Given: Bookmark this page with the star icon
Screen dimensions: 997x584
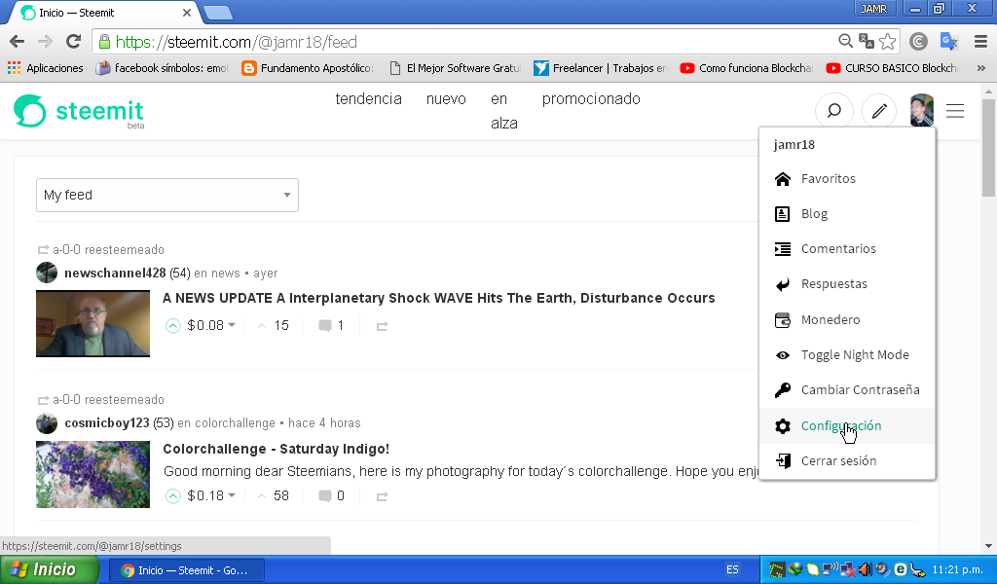Looking at the screenshot, I should click(x=888, y=42).
